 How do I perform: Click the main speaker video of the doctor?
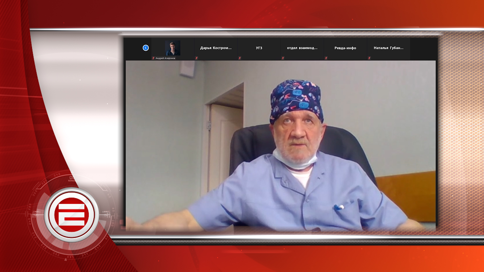281,146
